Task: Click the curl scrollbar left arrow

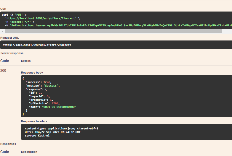Action: 3,31
